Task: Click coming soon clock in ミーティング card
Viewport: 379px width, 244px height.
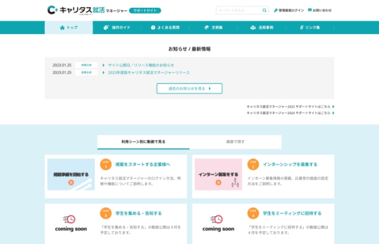Action: (216, 220)
